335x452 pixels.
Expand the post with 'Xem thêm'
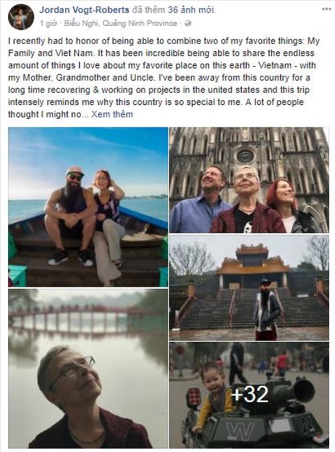point(112,114)
